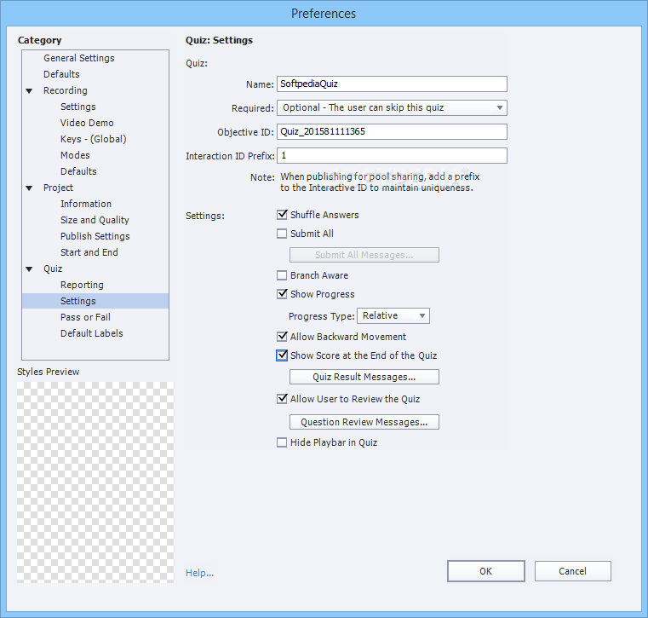Select highlighted Settings under Quiz

click(x=95, y=301)
